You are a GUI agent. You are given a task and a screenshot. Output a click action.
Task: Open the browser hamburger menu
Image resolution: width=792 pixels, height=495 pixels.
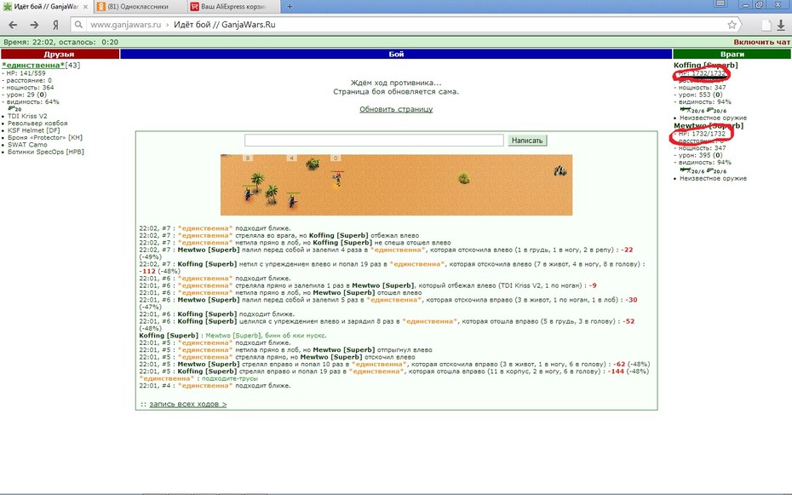720,3
